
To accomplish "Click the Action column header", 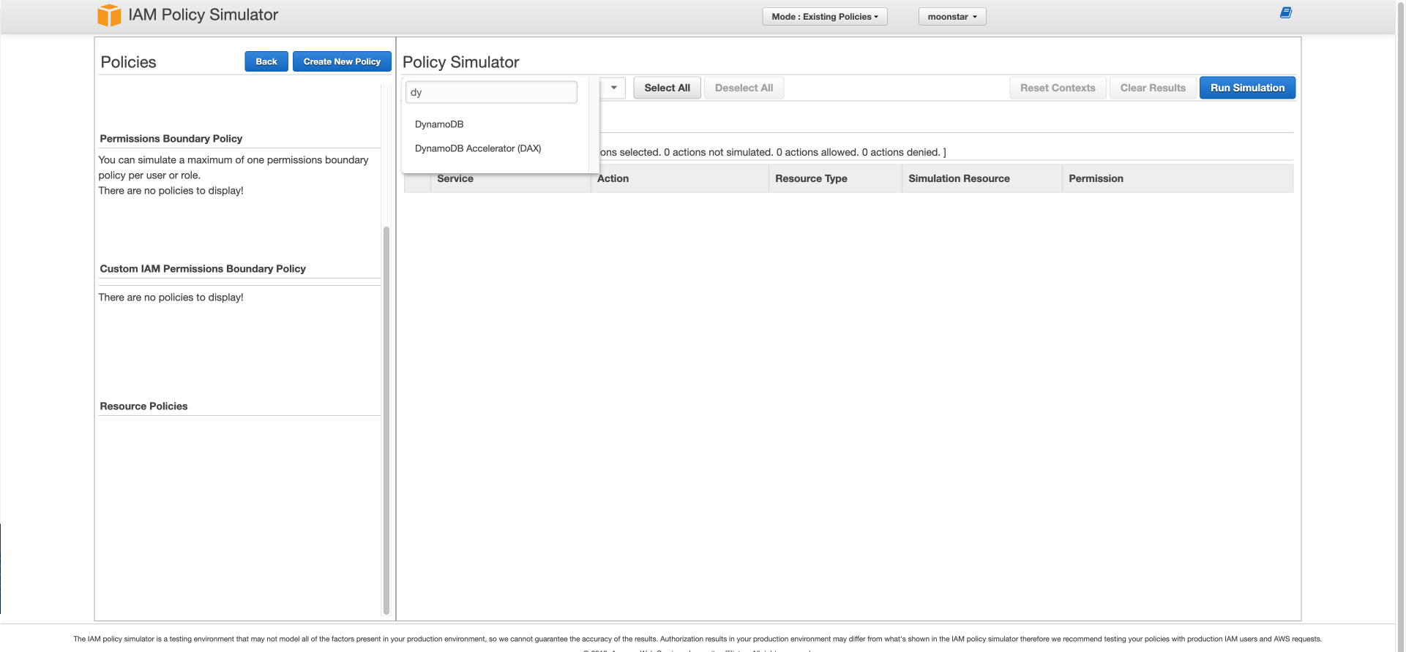I will point(679,178).
